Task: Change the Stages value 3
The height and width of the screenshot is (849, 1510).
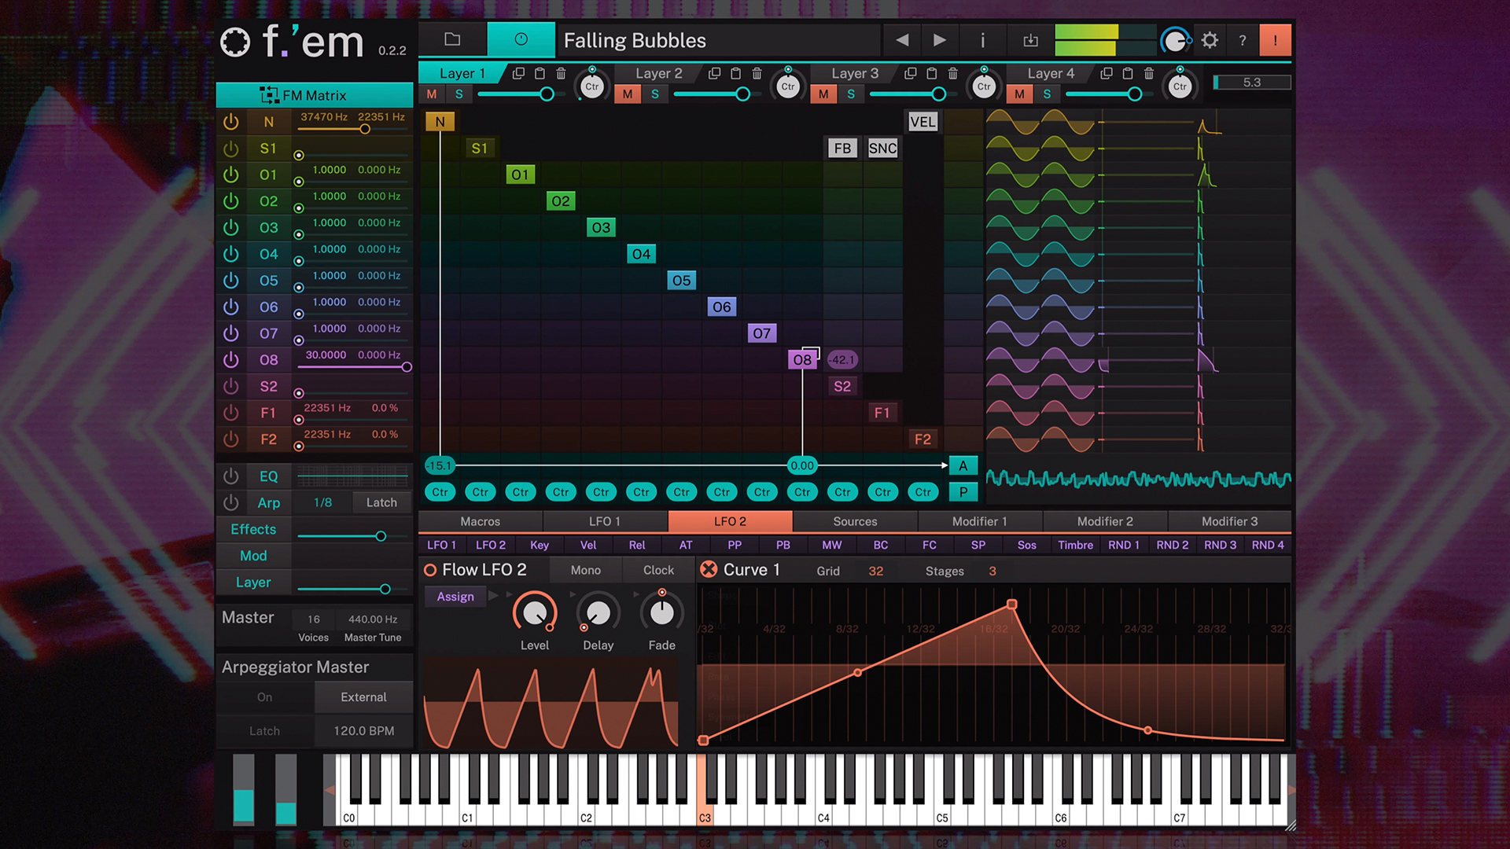Action: (x=992, y=571)
